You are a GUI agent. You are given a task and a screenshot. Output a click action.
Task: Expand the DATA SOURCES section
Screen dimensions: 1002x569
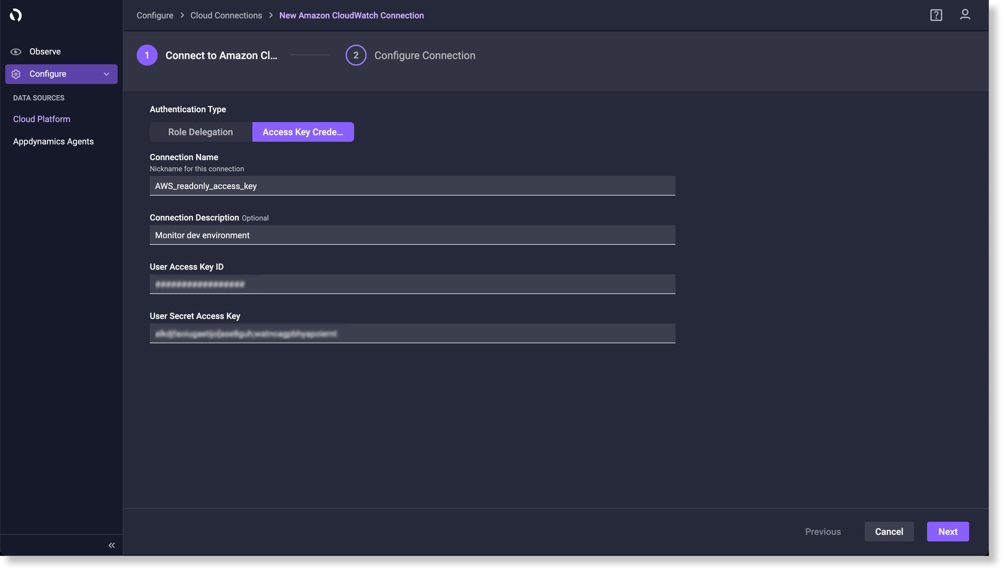tap(38, 98)
